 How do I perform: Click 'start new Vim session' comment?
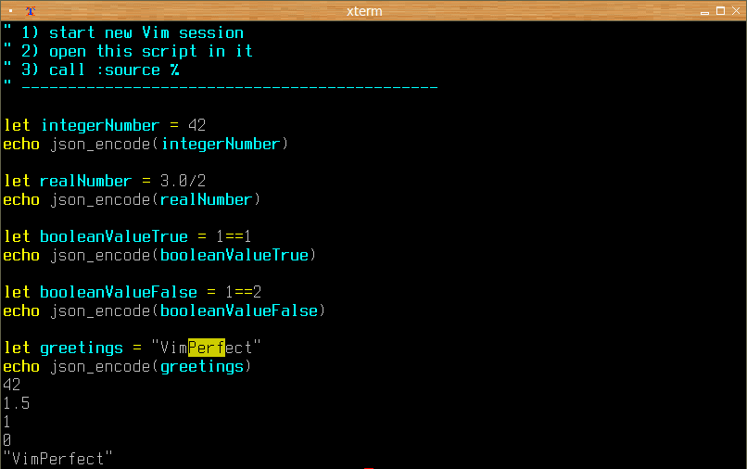146,32
